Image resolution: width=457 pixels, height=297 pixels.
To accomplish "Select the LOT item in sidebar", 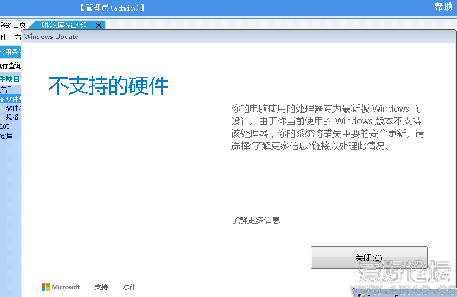I will 5,126.
